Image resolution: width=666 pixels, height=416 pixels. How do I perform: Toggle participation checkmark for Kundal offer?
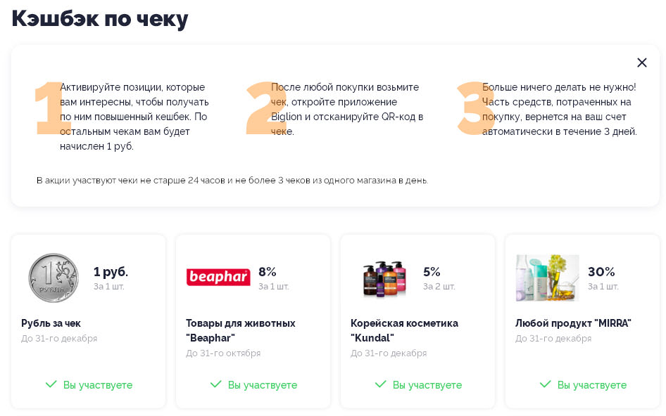pos(381,384)
